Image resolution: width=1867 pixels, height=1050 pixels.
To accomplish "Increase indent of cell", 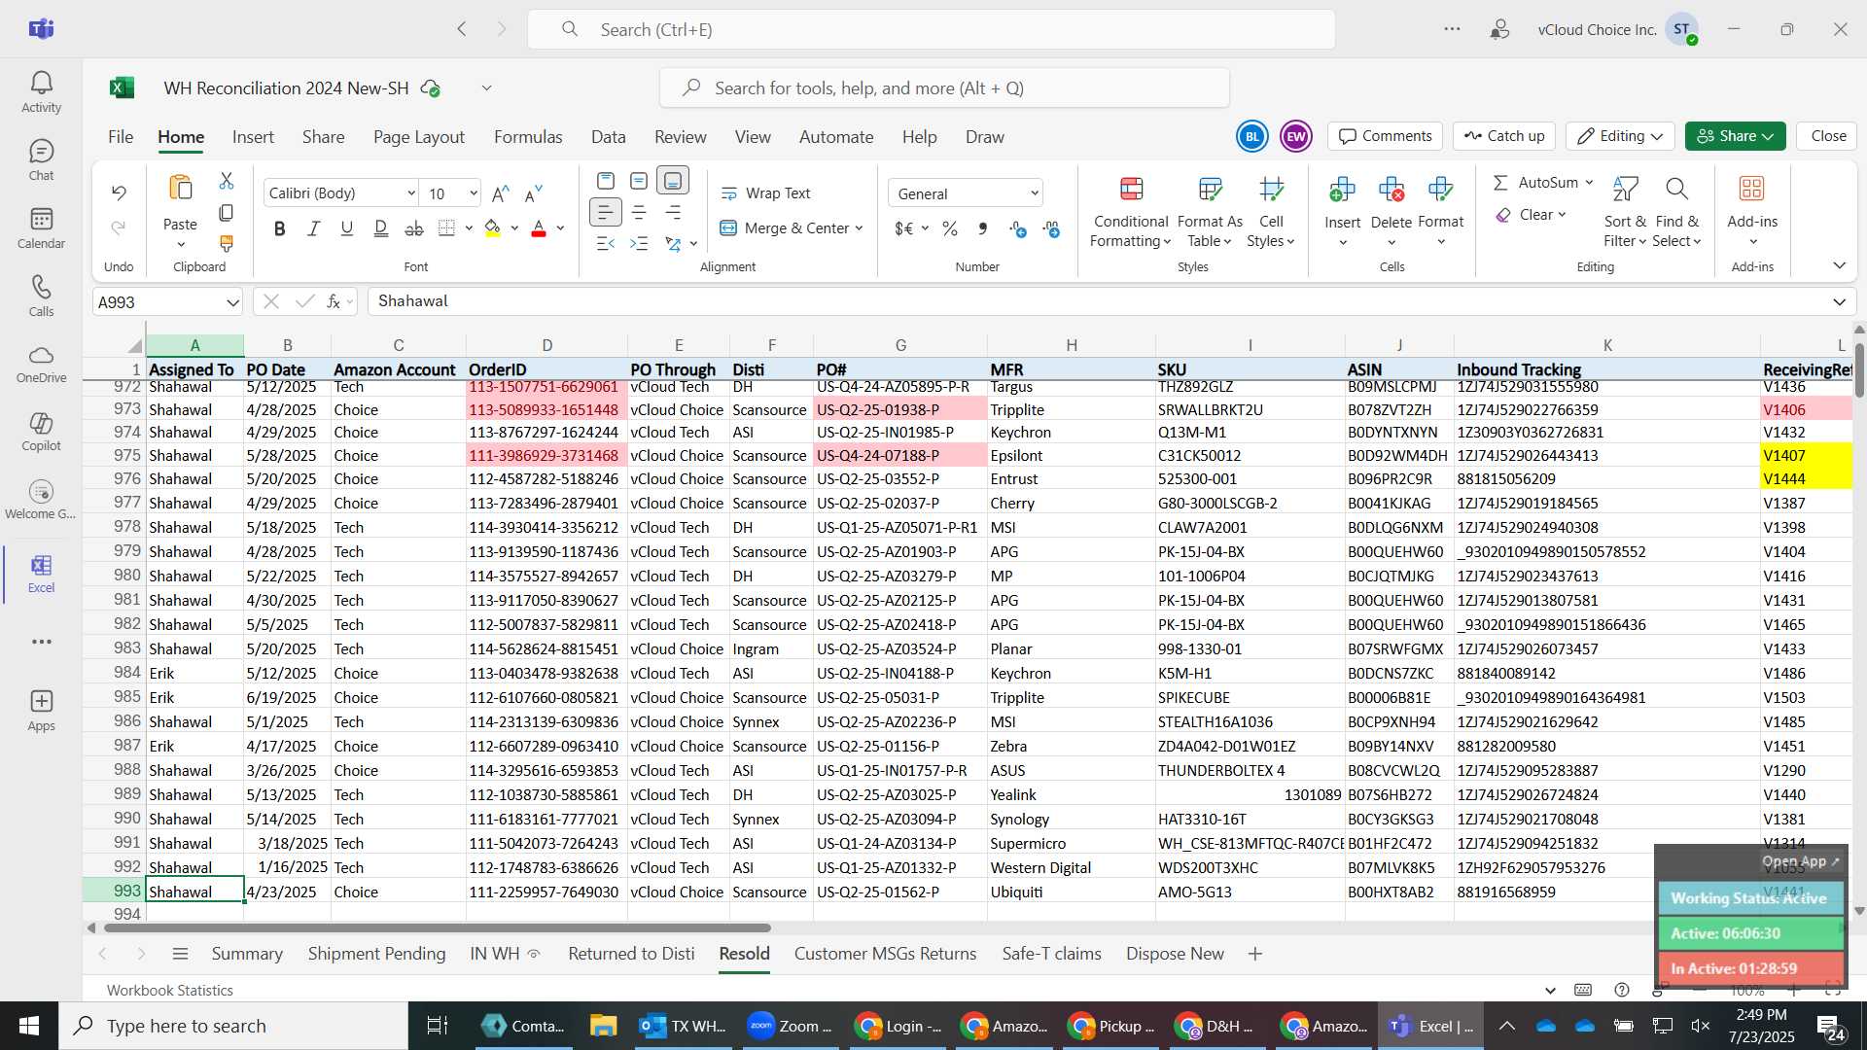I will pyautogui.click(x=639, y=243).
